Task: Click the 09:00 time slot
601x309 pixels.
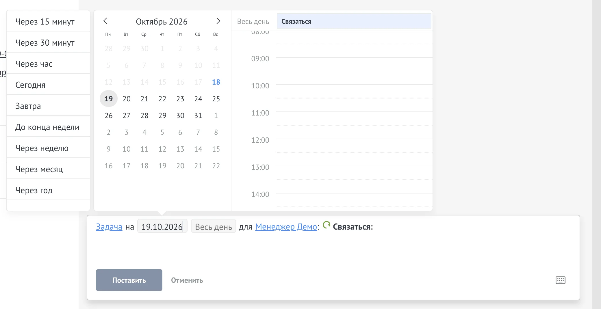Action: pyautogui.click(x=354, y=64)
